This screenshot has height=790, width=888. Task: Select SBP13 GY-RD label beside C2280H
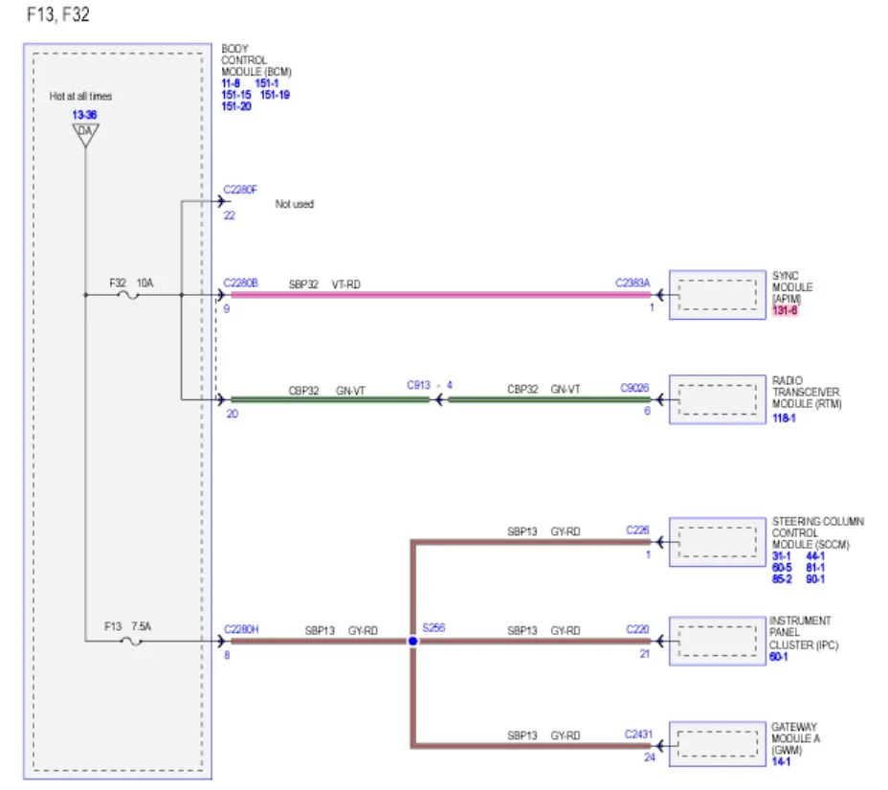pyautogui.click(x=341, y=631)
